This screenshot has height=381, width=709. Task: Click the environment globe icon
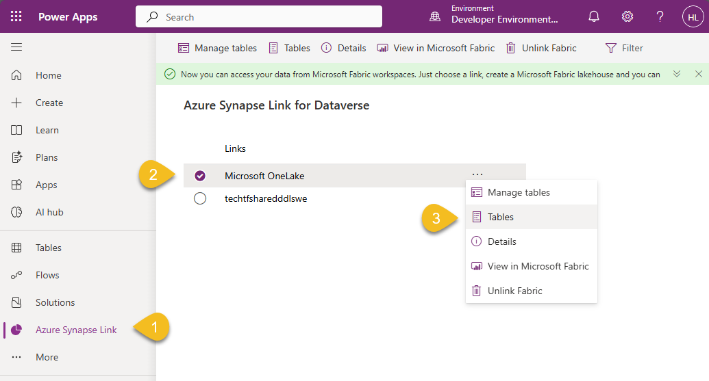[435, 16]
